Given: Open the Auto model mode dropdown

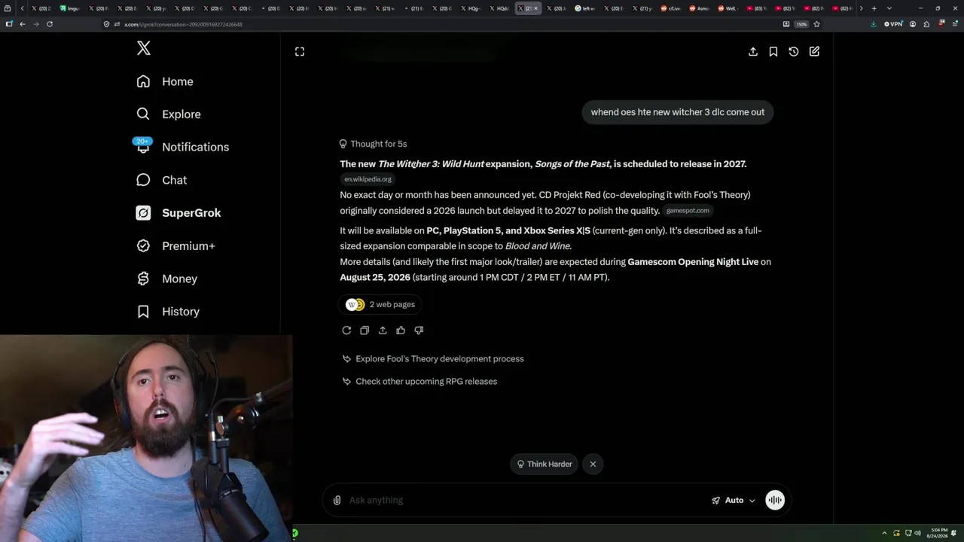Looking at the screenshot, I should click(x=734, y=501).
